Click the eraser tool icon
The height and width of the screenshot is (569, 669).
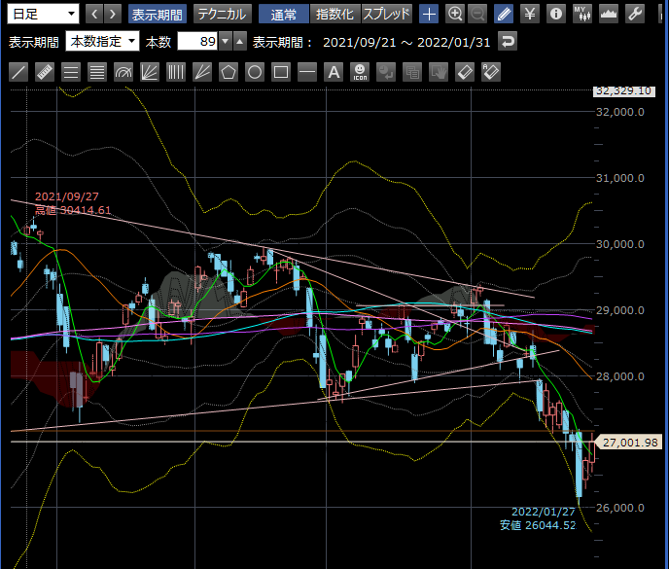(x=465, y=72)
